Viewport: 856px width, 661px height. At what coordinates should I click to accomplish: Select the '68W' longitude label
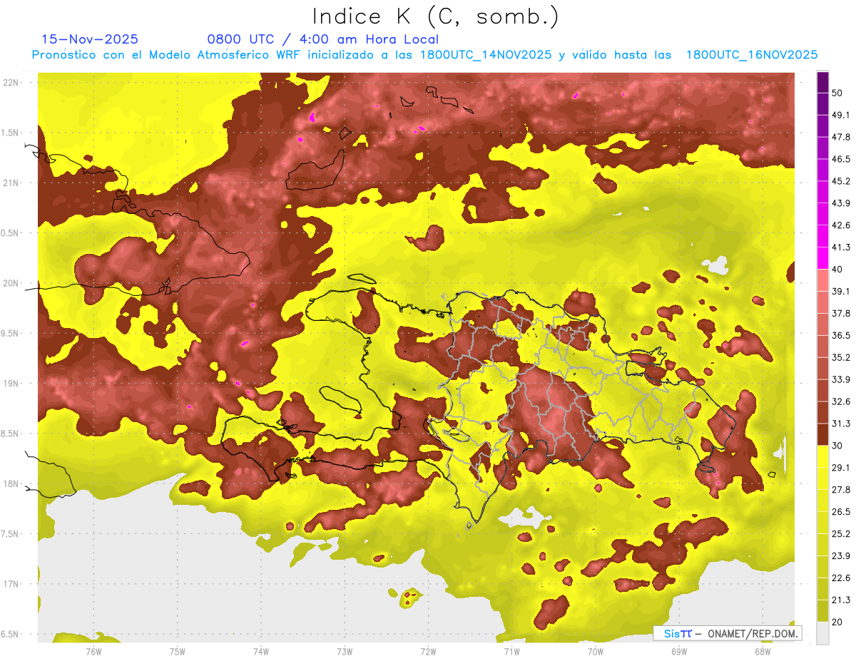[763, 651]
